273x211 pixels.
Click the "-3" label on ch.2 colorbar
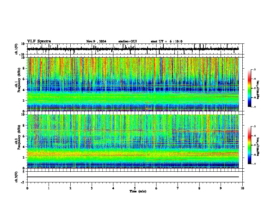tap(254, 127)
